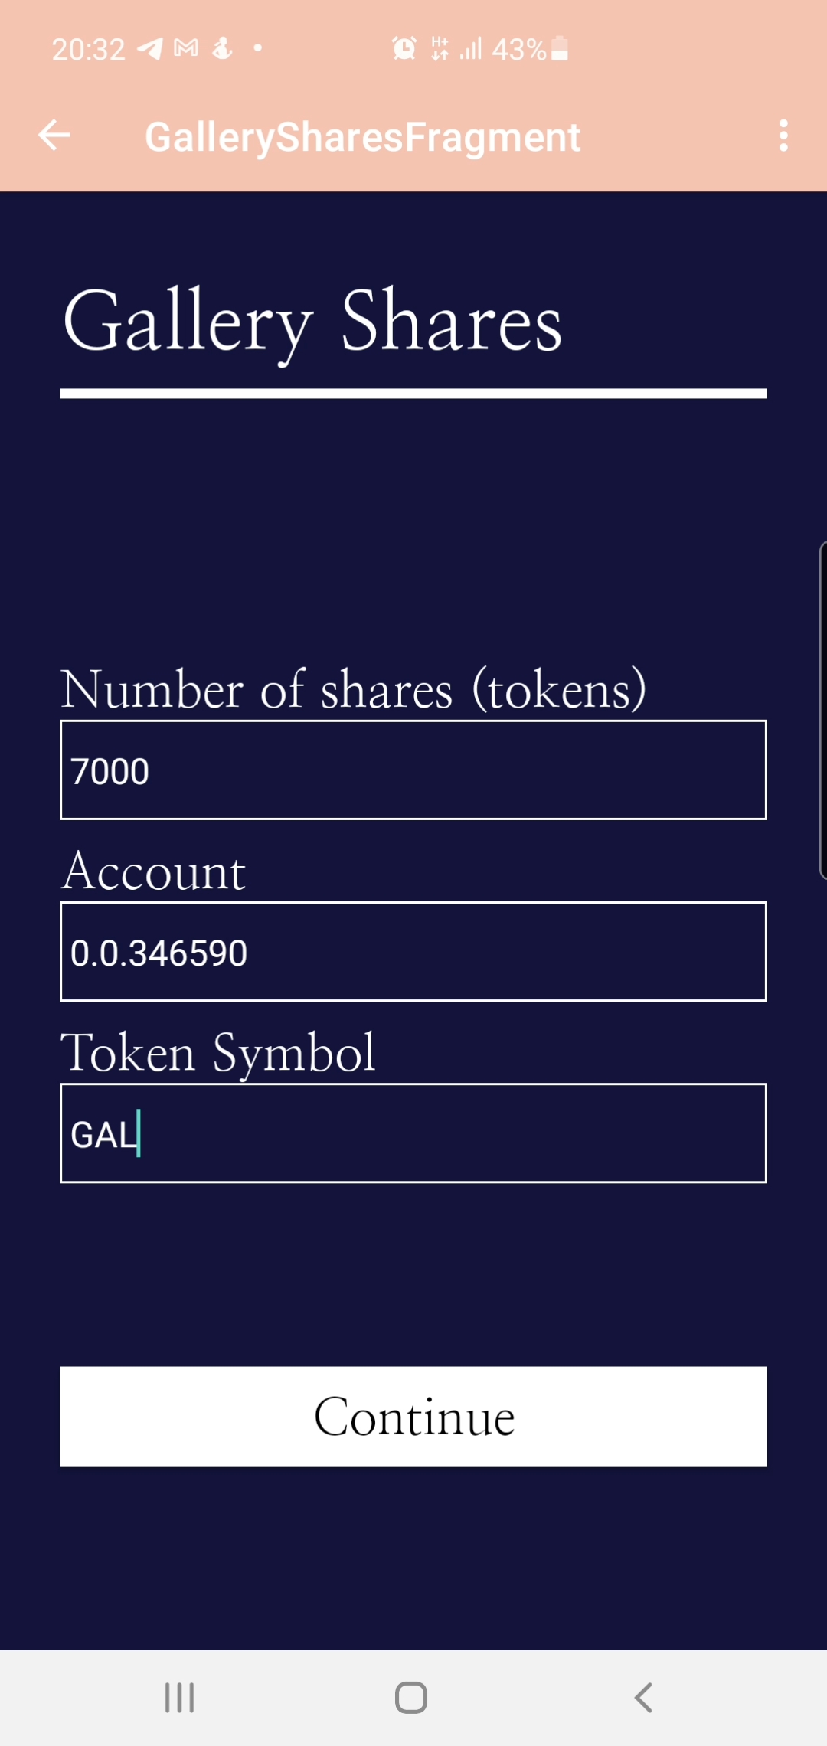Screen dimensions: 827x1746
Task: Open the three-dot overflow menu
Action: point(783,136)
